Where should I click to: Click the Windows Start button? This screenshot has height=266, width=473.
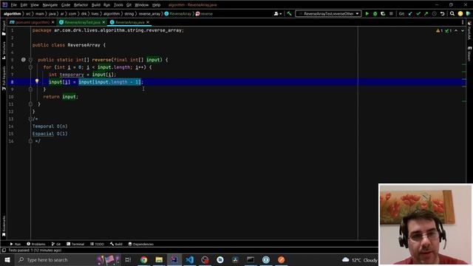(7, 259)
